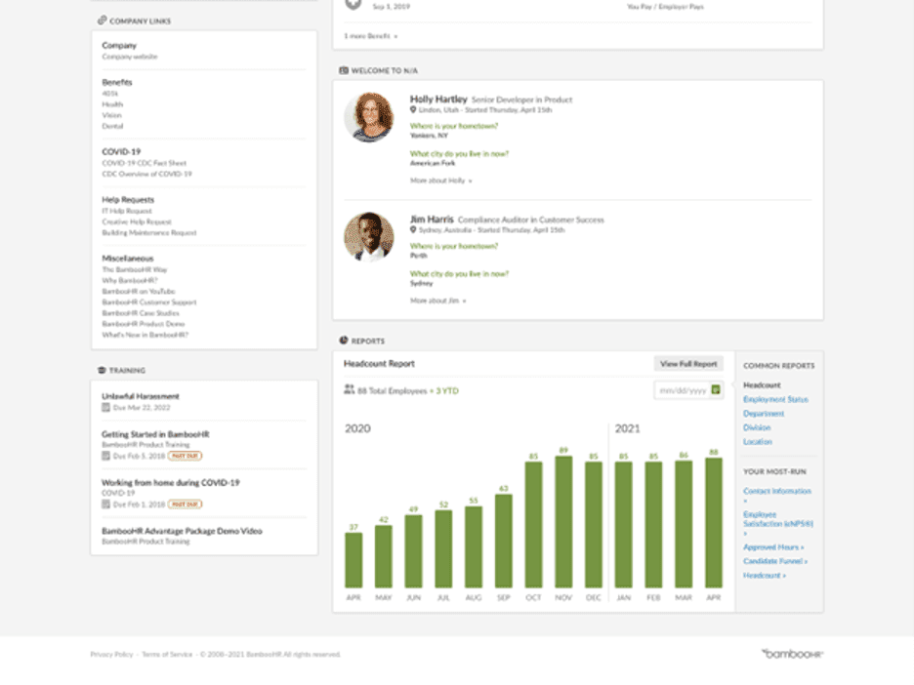Expand More about Holly
This screenshot has width=914, height=685.
(x=437, y=181)
